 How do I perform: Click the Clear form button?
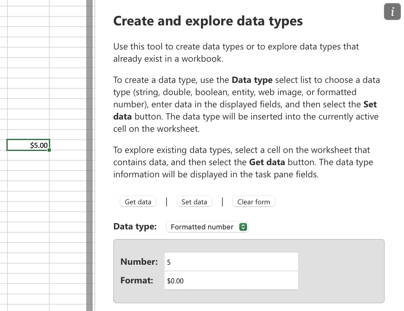(253, 201)
